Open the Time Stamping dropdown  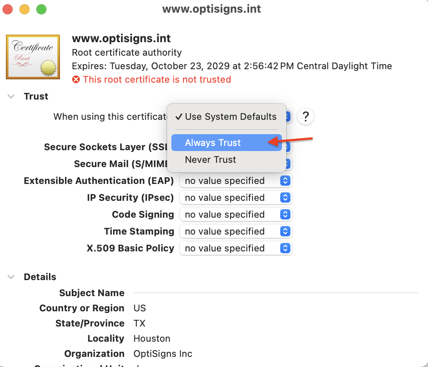pyautogui.click(x=236, y=232)
